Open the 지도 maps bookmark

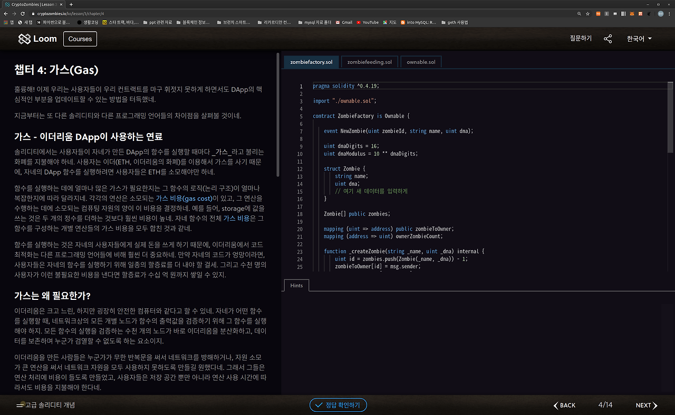390,22
